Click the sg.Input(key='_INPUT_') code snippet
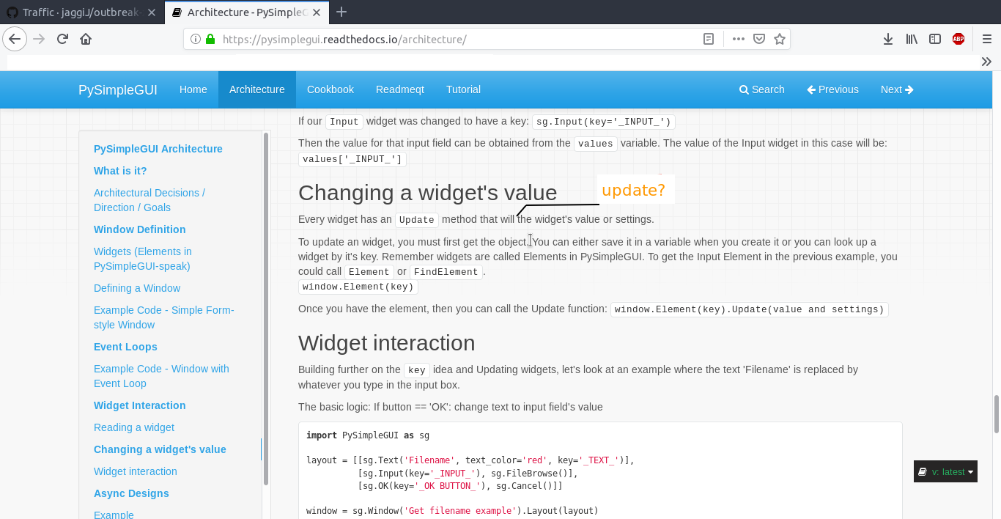The width and height of the screenshot is (1001, 519). pos(603,122)
